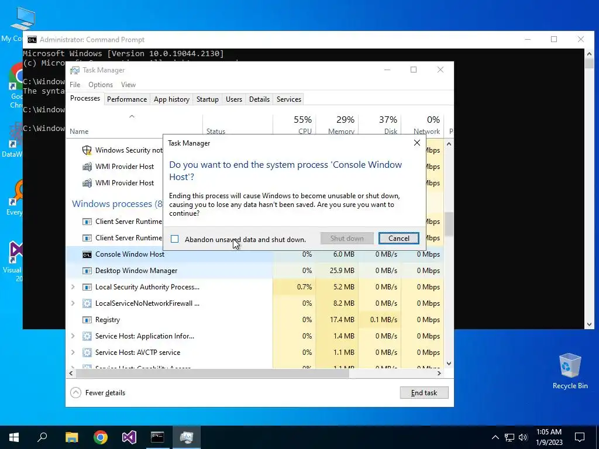Screen dimensions: 599x449
Task: Click the first Client Server Runtime icon
Action: (87, 222)
